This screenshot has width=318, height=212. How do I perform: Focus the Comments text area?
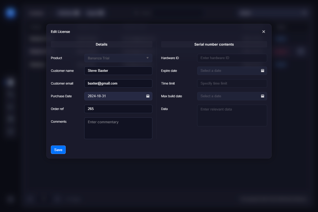[118, 128]
